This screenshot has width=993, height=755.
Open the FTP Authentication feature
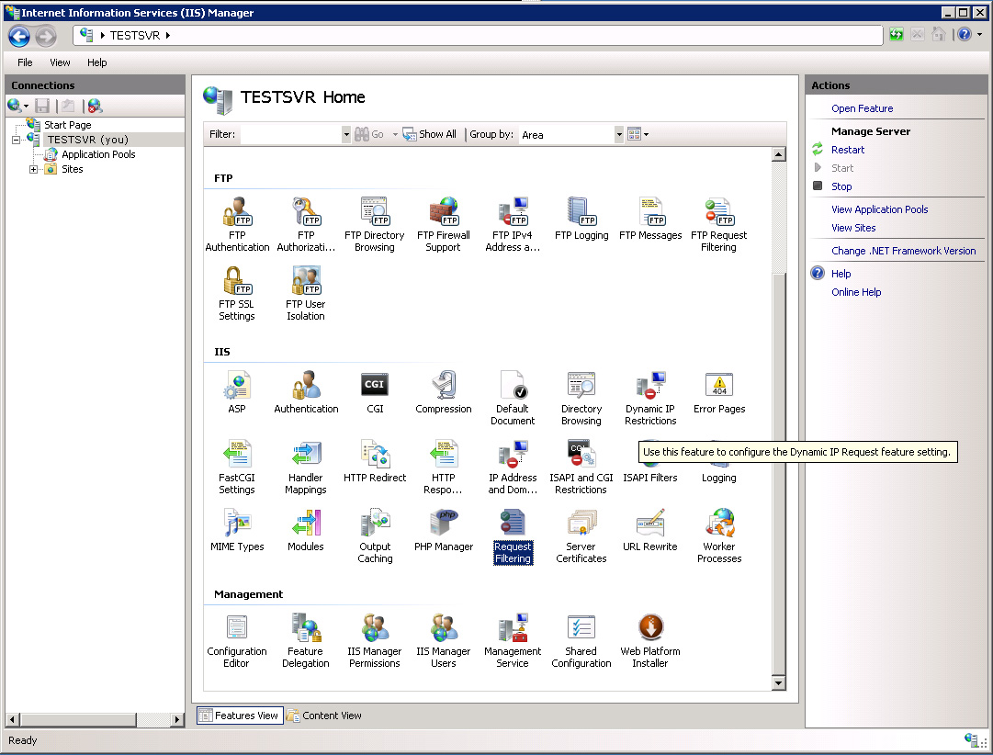click(237, 224)
